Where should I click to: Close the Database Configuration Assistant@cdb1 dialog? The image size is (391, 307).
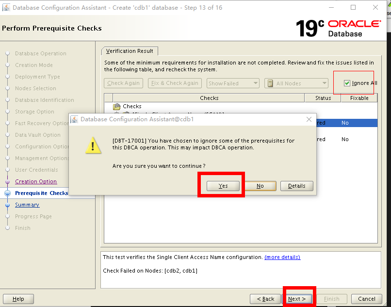tap(309, 119)
